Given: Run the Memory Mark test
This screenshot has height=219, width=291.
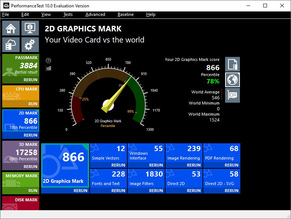Looking at the screenshot, I should (21, 191).
